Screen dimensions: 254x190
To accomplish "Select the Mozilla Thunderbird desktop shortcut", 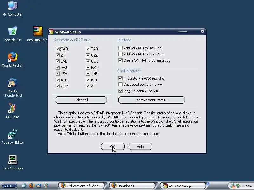I will coord(12,87).
